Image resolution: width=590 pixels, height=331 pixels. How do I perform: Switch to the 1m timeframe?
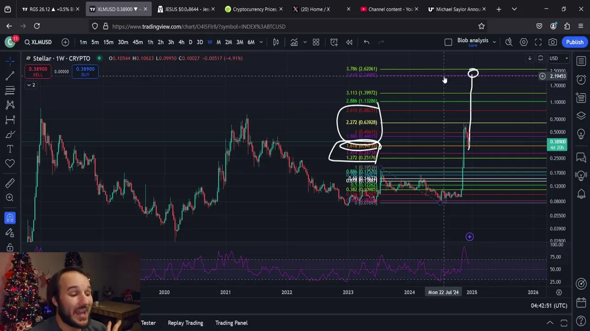click(x=83, y=42)
